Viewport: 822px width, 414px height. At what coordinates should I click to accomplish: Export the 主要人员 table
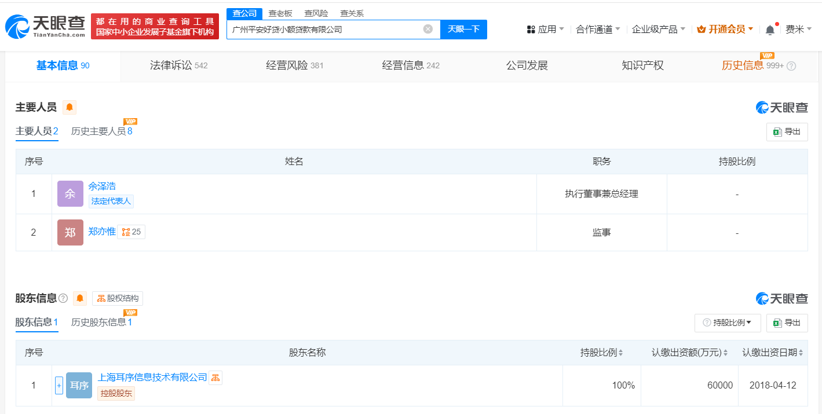tap(787, 131)
